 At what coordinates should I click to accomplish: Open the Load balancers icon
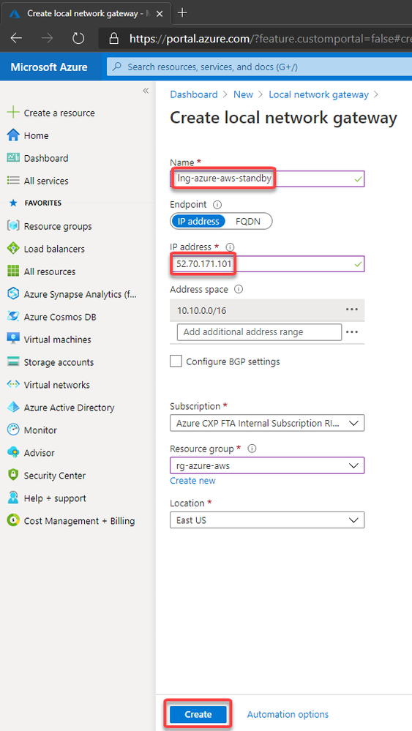coord(13,249)
